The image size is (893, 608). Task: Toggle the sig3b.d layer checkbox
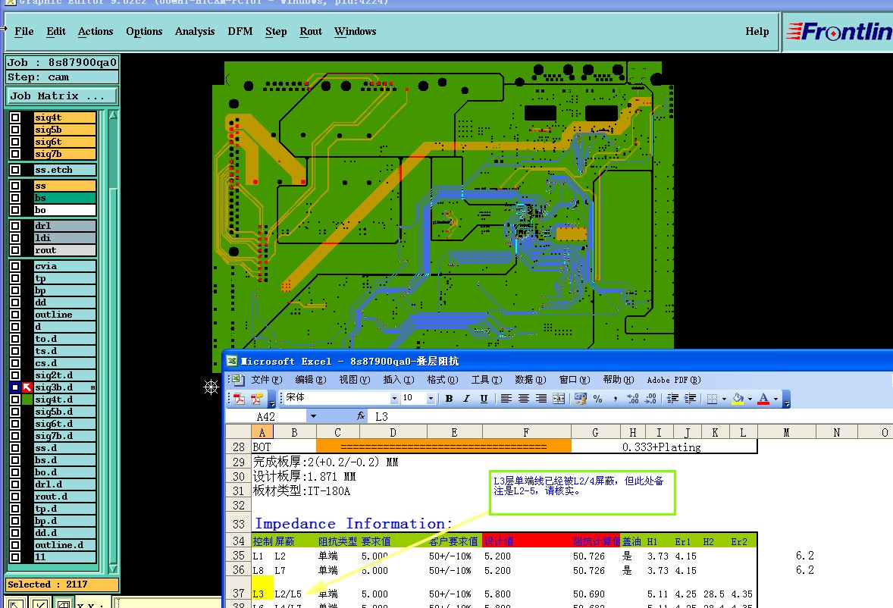click(15, 387)
